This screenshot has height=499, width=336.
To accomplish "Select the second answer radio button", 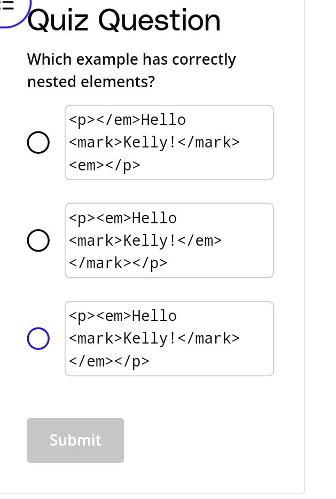I will [38, 240].
